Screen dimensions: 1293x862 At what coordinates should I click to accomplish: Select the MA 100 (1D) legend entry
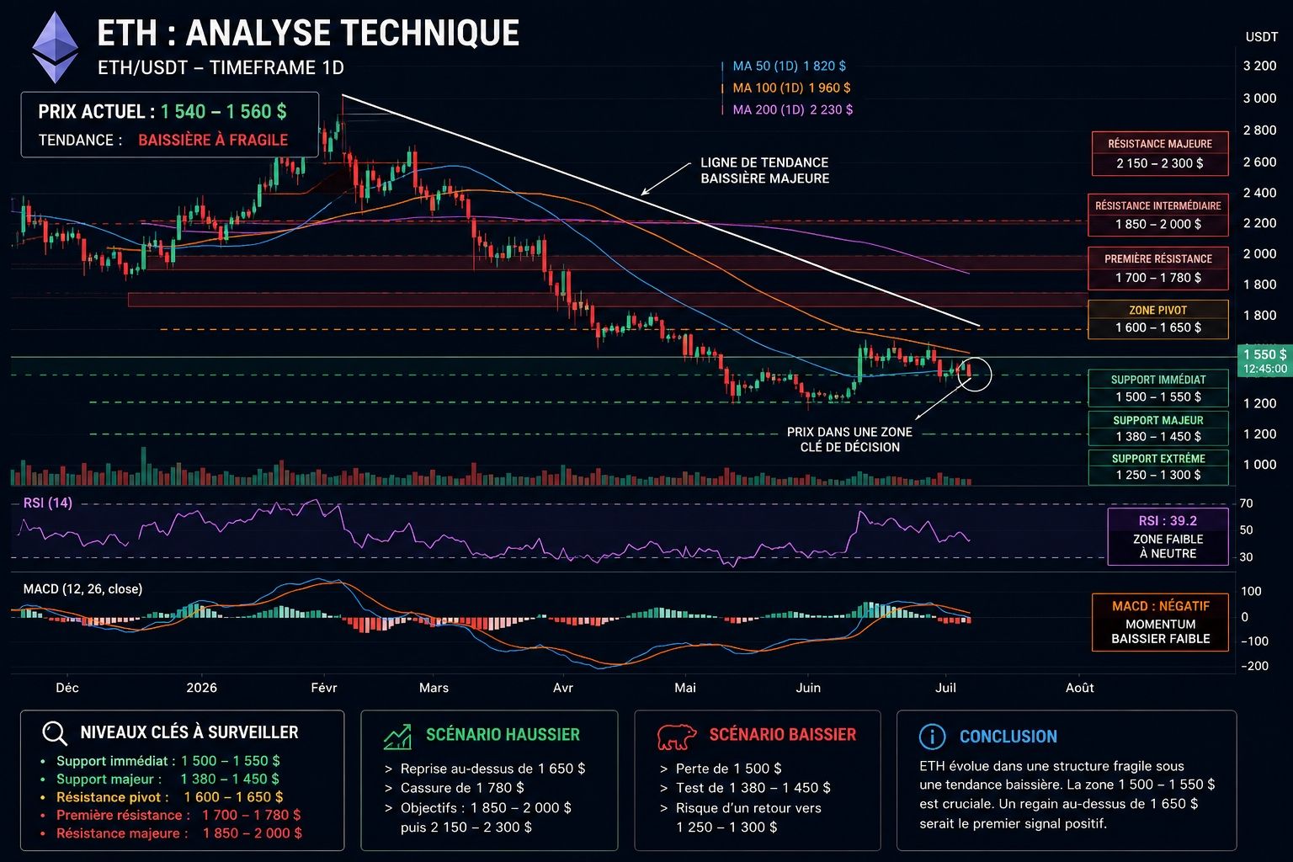[791, 88]
